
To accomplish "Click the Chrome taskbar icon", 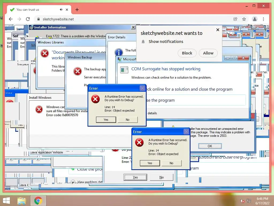I will click(x=38, y=201).
